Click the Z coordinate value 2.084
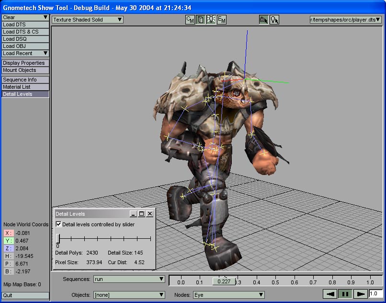The height and width of the screenshot is (303, 386). [22, 248]
